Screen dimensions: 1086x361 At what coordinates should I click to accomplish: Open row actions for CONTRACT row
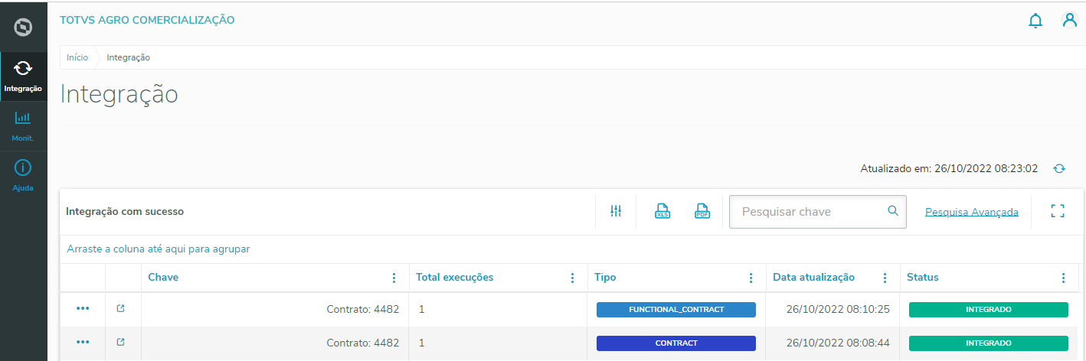pyautogui.click(x=83, y=343)
